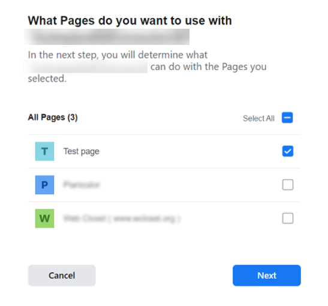Screen dimensions: 328x306
Task: Proceed with the Next button
Action: [x=267, y=275]
